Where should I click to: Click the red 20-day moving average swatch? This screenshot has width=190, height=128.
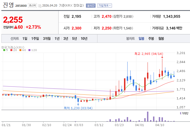click(x=11, y=50)
